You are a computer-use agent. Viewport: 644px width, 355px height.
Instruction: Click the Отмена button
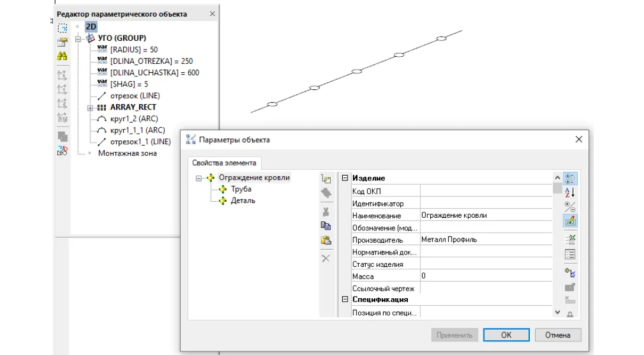(558, 335)
